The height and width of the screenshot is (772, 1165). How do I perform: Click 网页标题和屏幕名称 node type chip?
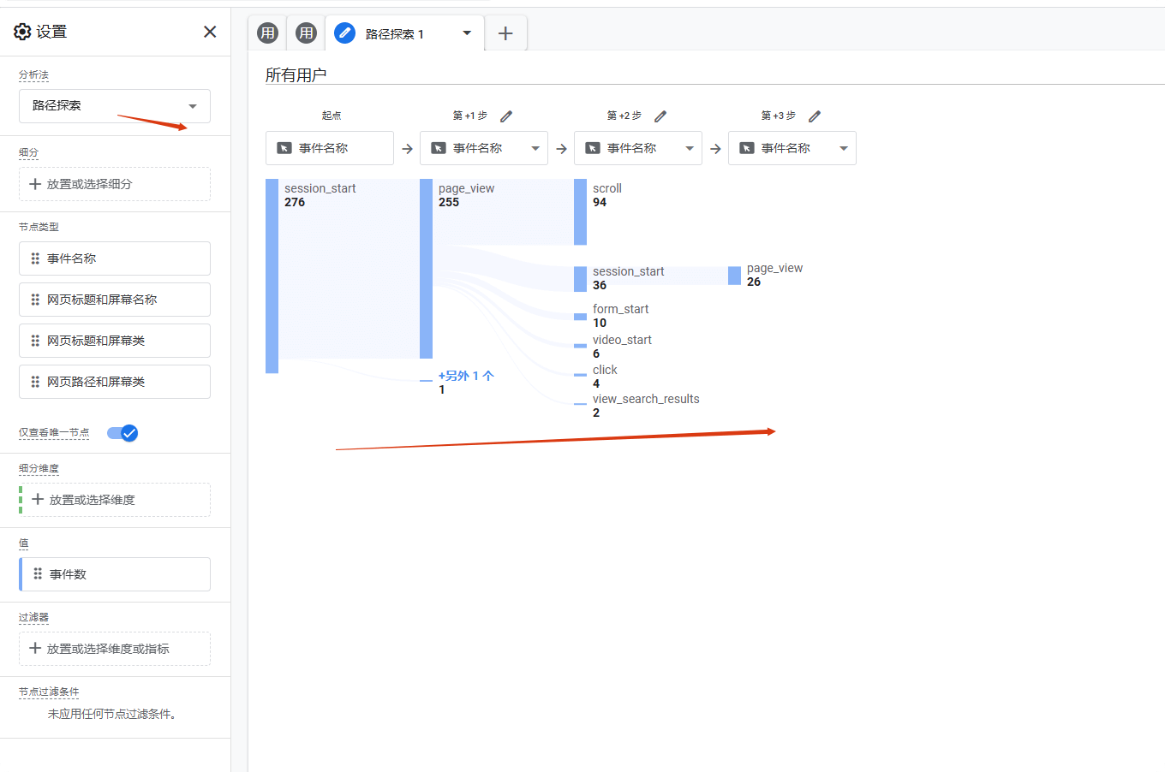[115, 300]
